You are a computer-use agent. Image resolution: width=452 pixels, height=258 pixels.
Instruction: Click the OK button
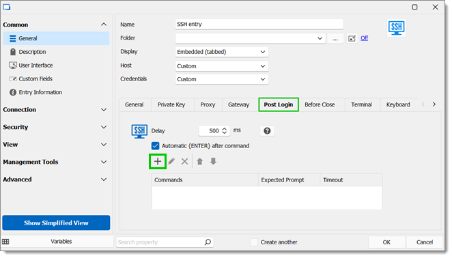[x=386, y=242]
